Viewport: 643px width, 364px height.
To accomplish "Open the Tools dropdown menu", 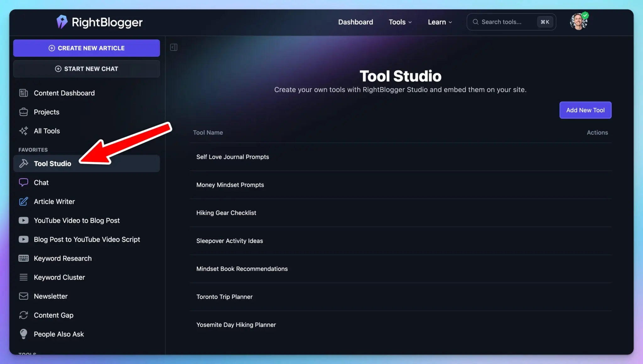I will [400, 22].
